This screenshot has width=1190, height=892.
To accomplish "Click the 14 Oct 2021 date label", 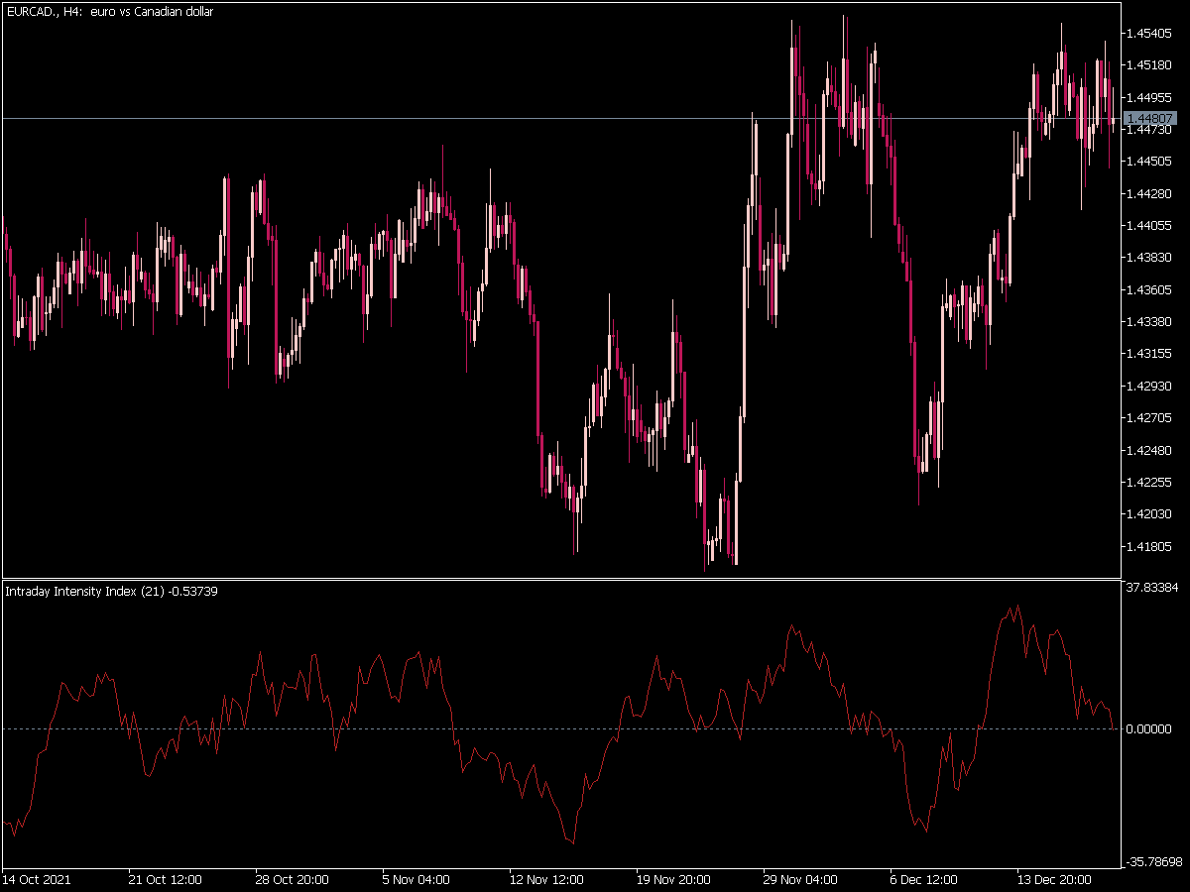I will pyautogui.click(x=37, y=879).
